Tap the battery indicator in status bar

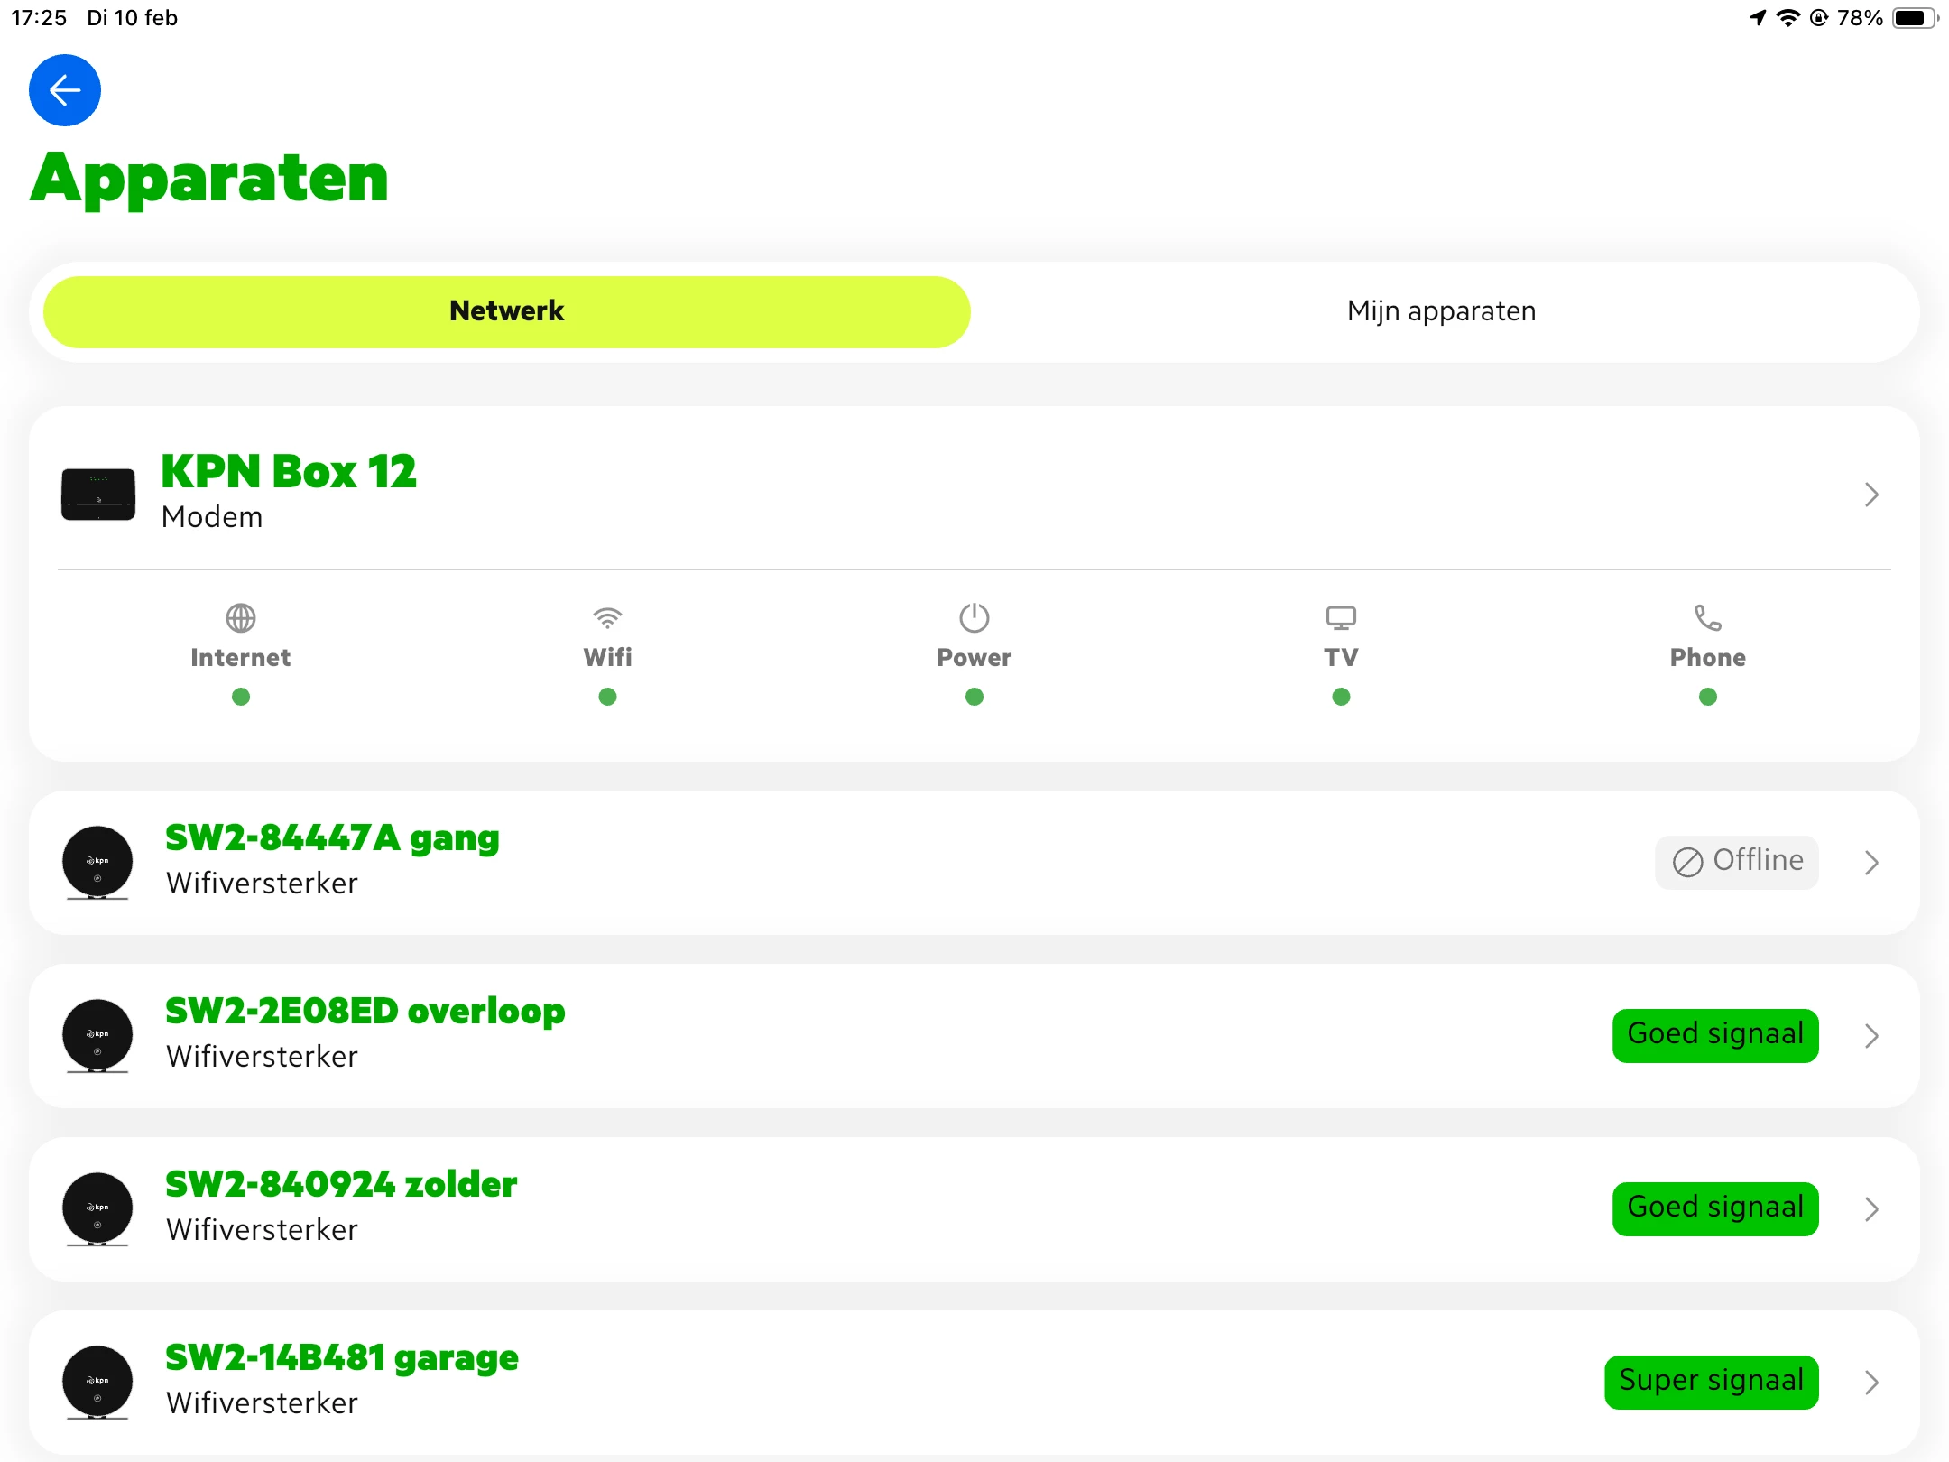1914,18
